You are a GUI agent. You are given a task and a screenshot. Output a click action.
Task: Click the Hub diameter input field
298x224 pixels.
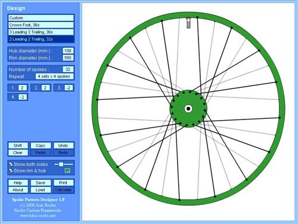[68, 51]
